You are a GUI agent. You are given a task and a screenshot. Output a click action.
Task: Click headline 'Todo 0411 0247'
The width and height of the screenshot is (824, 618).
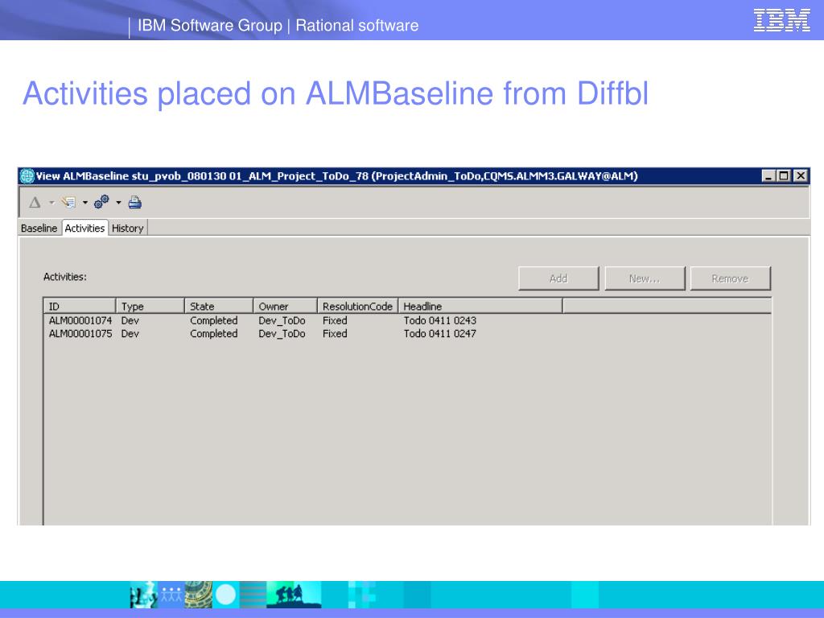pos(440,334)
